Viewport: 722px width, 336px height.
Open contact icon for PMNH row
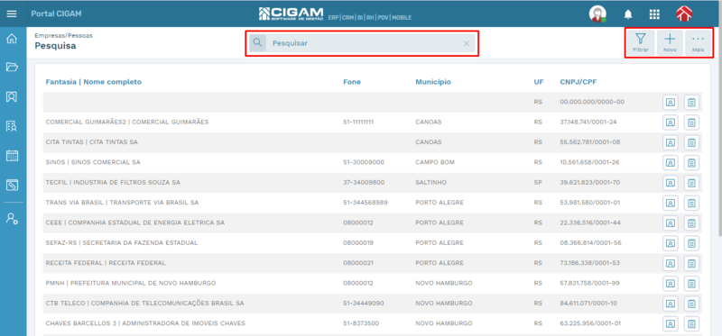(671, 284)
